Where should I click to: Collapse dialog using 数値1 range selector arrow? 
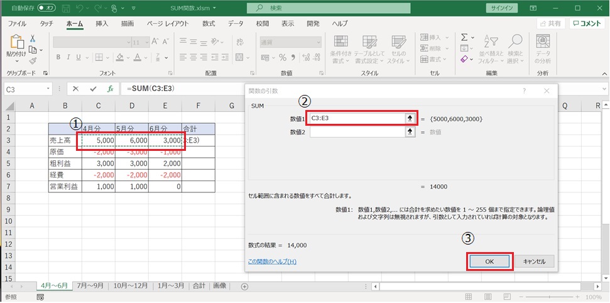410,118
